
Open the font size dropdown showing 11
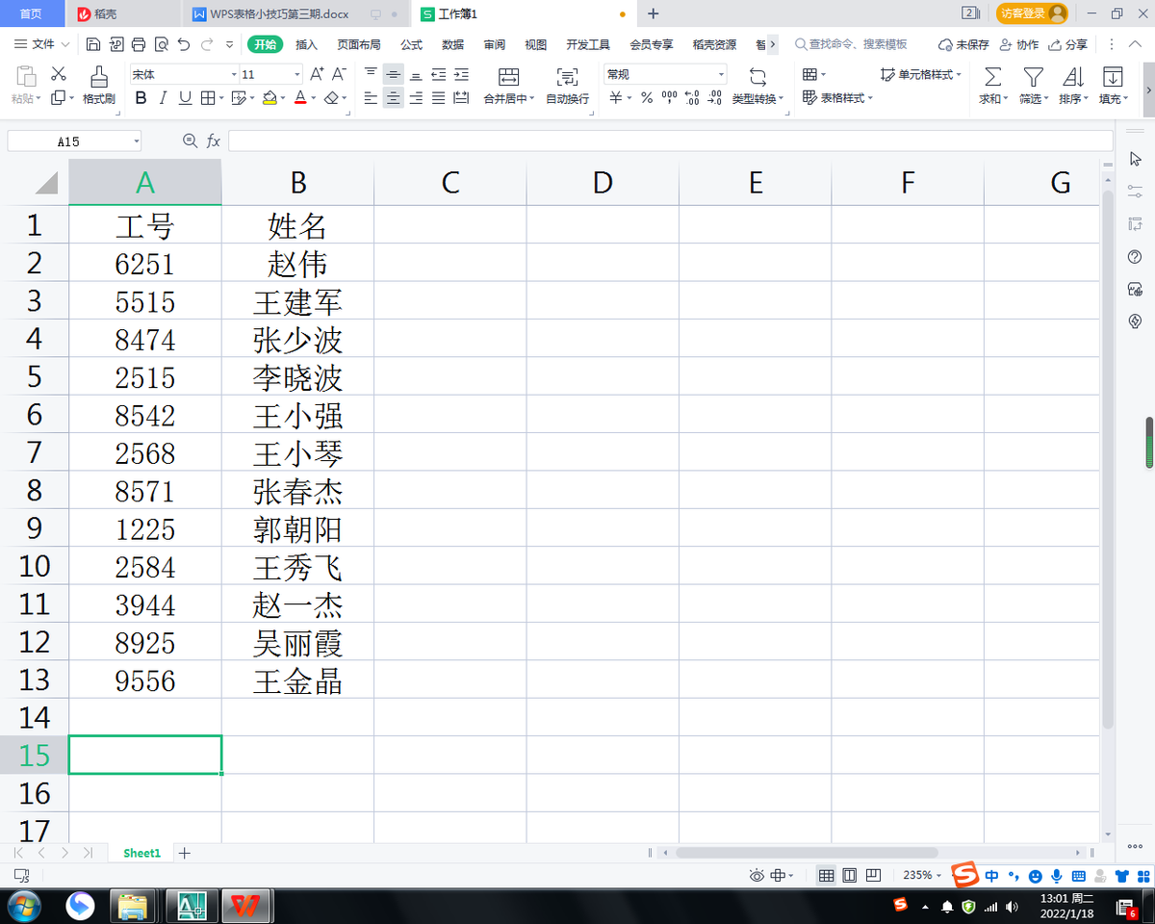tap(297, 74)
